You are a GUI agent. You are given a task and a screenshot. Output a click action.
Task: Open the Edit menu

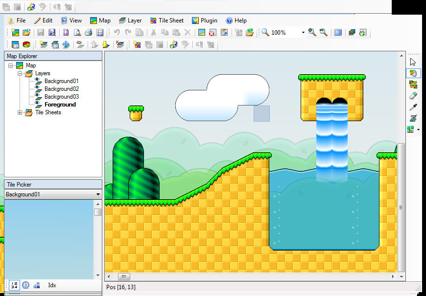coord(44,21)
